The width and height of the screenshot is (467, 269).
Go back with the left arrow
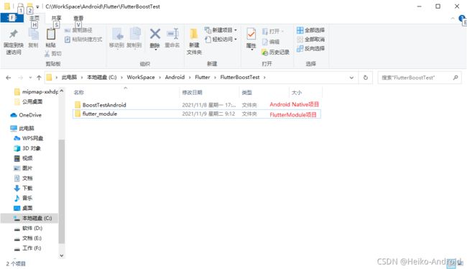(9, 78)
